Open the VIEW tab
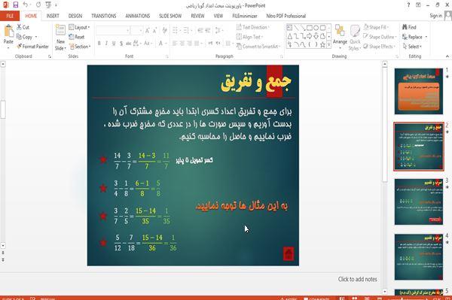The image size is (452, 300). [x=218, y=16]
